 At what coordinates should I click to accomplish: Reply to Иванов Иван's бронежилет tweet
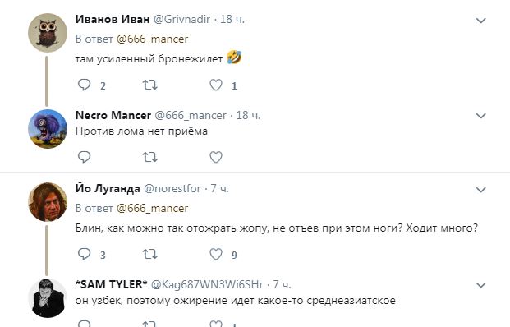click(85, 85)
